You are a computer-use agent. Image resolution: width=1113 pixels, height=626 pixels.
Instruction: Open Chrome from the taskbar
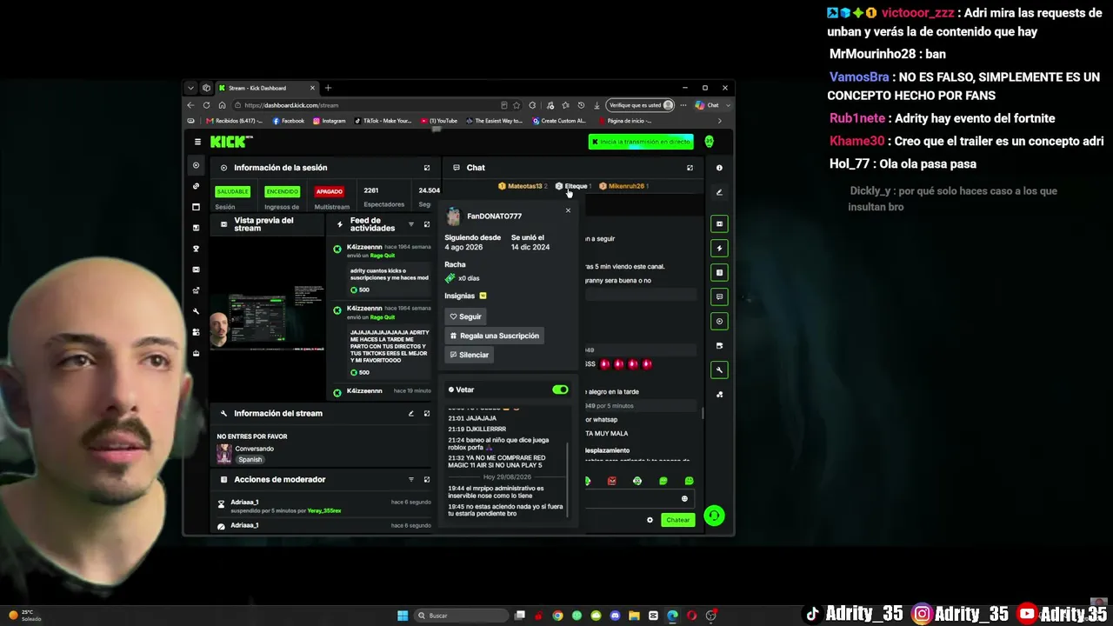(557, 616)
